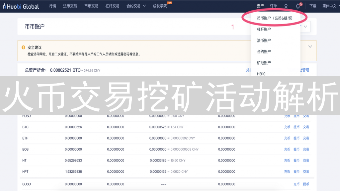This screenshot has height=191, width=340.
Task: Click 充币 in the HT row
Action: (x=287, y=160)
